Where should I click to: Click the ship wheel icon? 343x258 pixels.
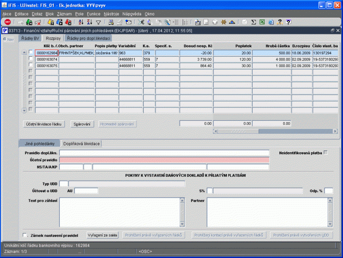tap(223, 22)
